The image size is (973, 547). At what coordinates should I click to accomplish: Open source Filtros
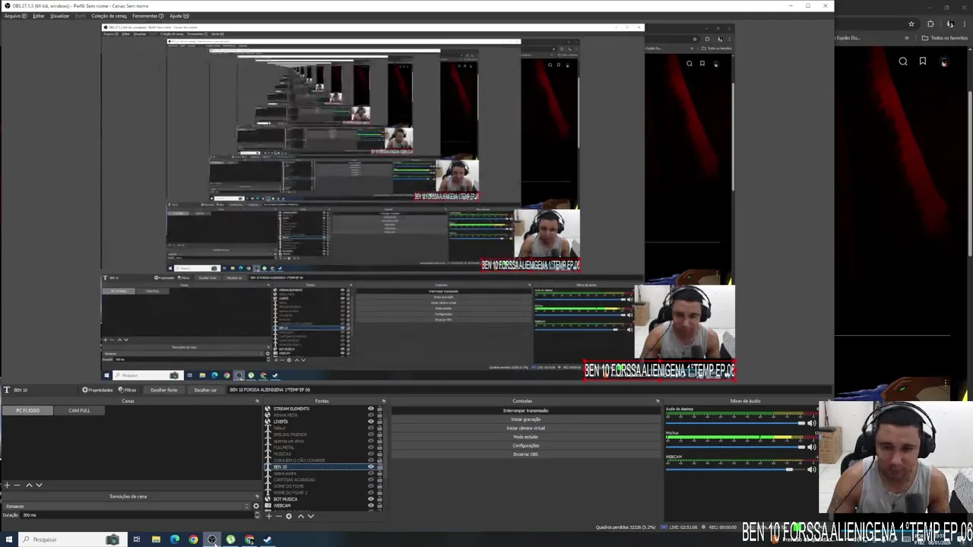click(x=127, y=390)
